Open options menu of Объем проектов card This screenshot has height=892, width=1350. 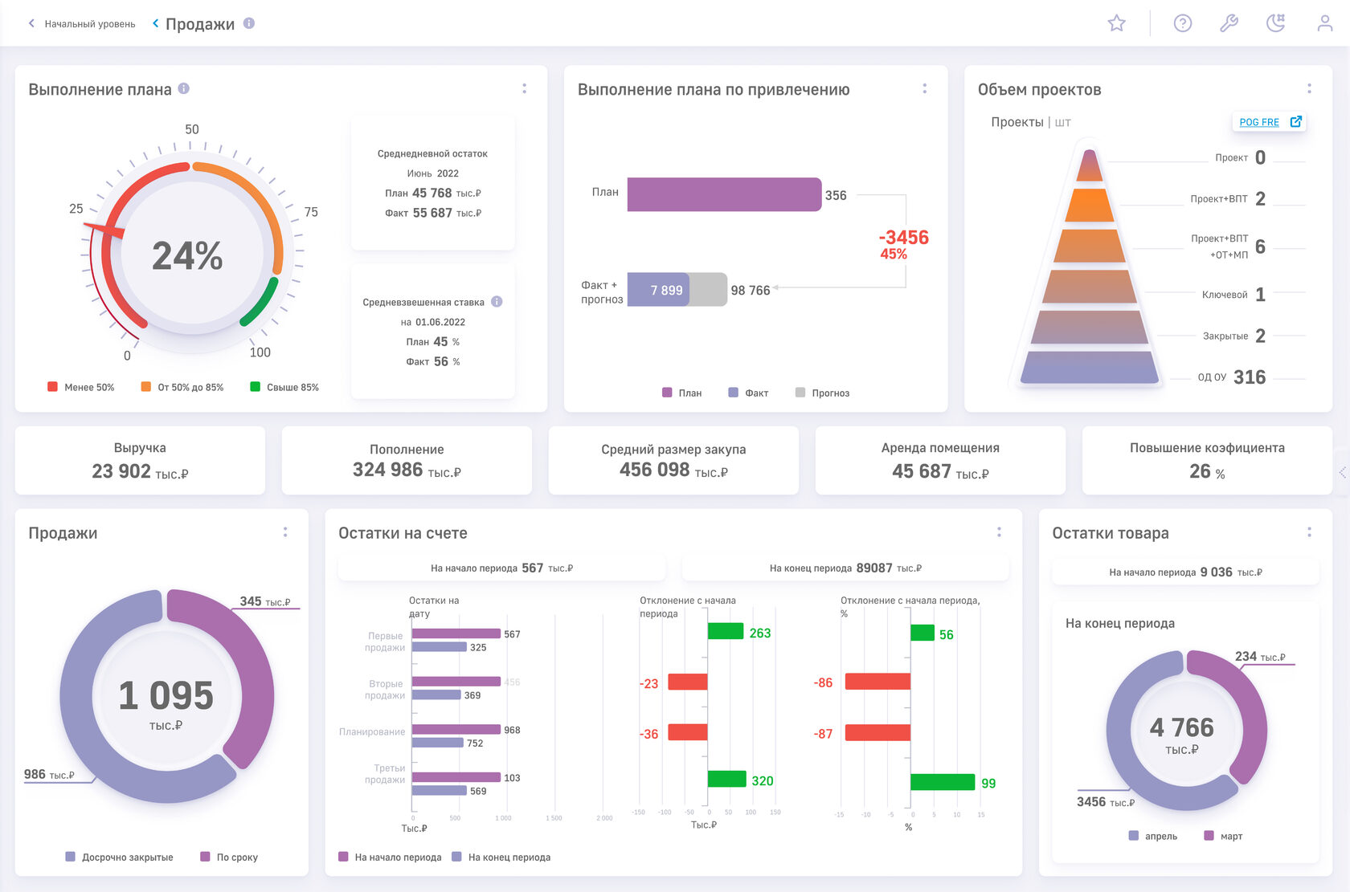[1309, 88]
